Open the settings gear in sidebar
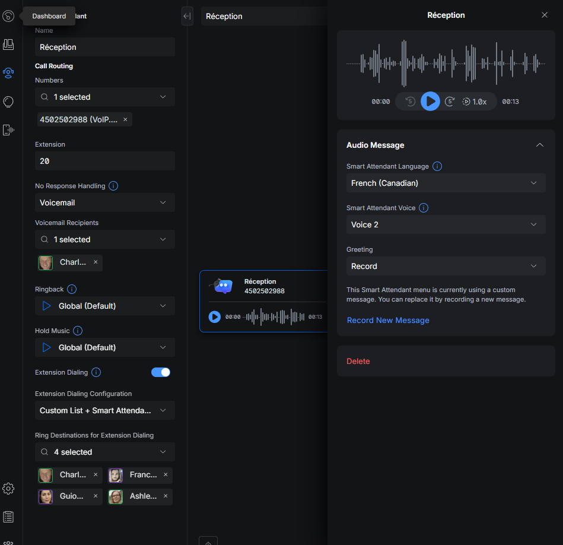Screen dimensions: 563x545 pyautogui.click(x=8, y=489)
